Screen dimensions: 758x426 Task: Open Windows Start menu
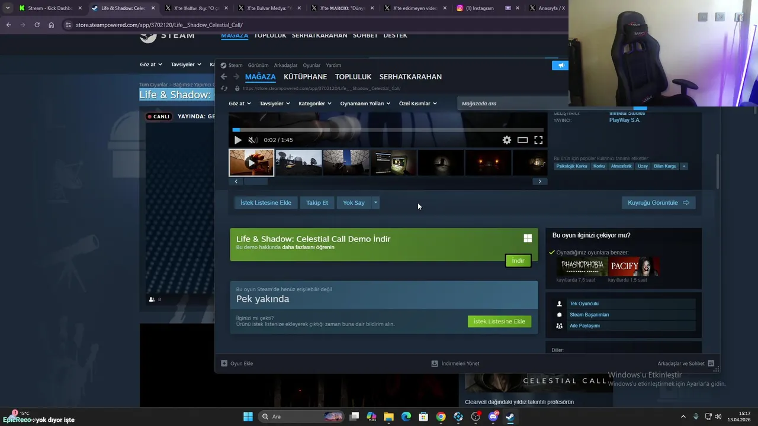click(x=248, y=417)
